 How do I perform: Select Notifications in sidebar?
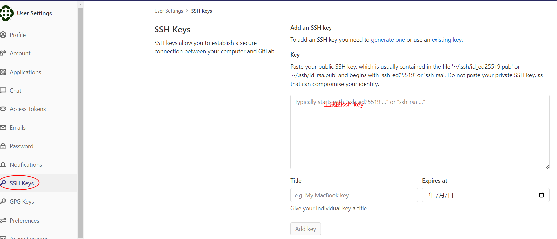click(26, 164)
